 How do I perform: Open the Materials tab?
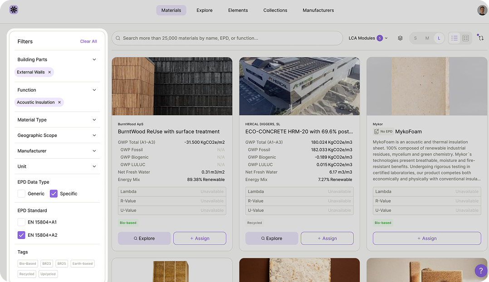[x=171, y=10]
